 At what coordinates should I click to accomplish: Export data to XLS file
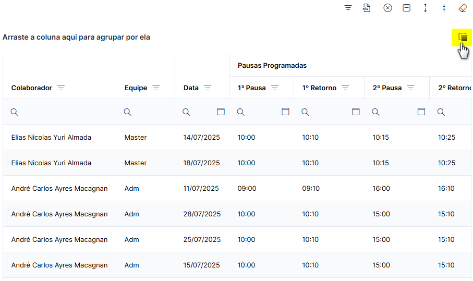click(367, 8)
